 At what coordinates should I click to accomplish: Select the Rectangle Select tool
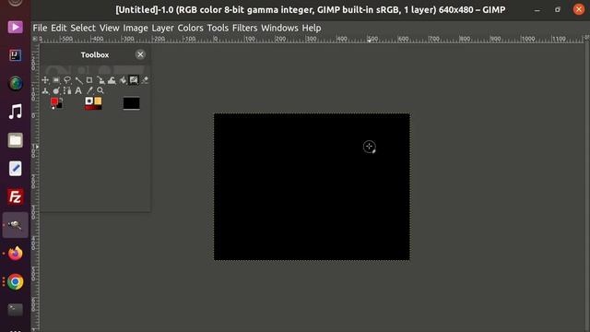click(x=56, y=80)
